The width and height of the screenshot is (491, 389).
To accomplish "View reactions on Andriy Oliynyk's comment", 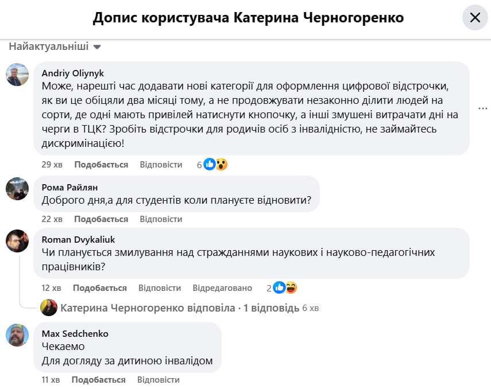I will coord(214,165).
